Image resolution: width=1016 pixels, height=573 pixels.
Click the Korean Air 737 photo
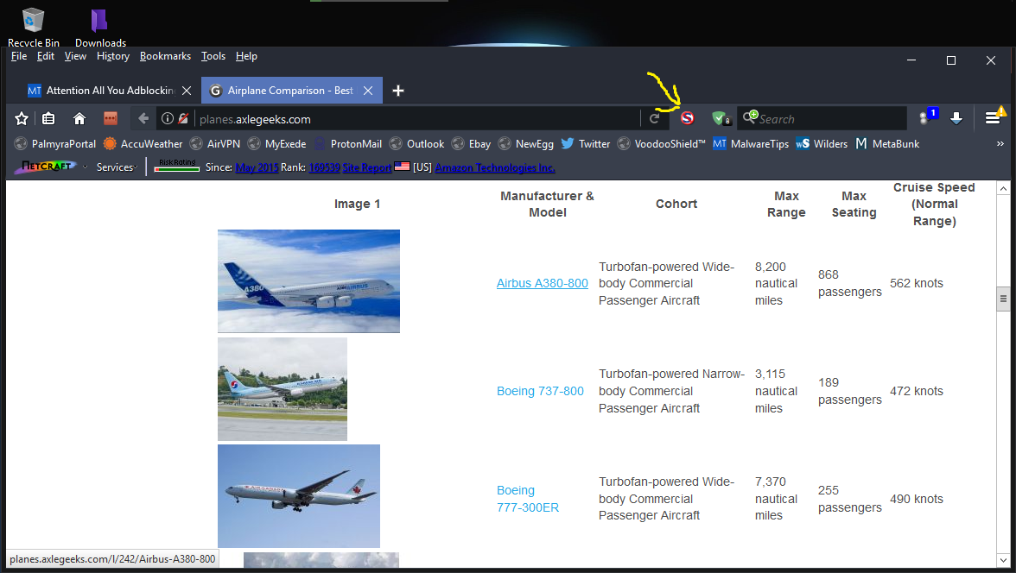point(283,389)
